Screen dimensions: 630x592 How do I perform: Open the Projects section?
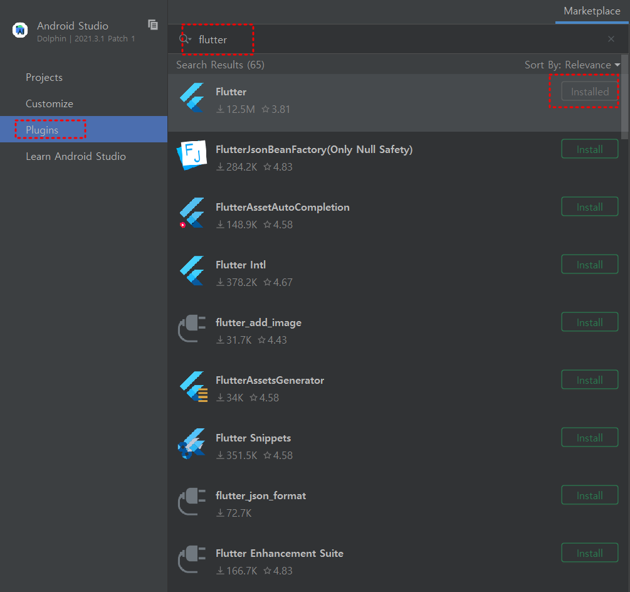tap(45, 77)
